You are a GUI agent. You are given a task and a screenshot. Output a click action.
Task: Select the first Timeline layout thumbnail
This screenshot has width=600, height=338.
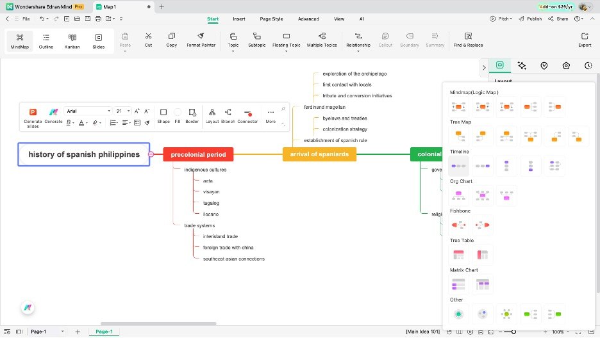pyautogui.click(x=458, y=166)
